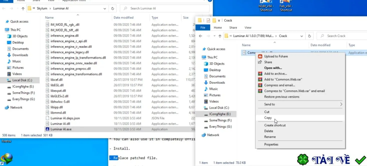The height and width of the screenshot is (166, 367).
Task: Click the libmmd.dll file icon
Action: 48,113
